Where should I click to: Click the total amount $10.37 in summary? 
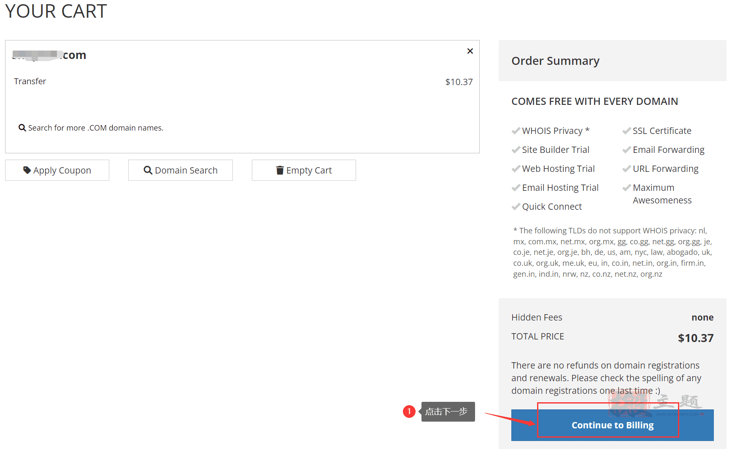pyautogui.click(x=696, y=338)
